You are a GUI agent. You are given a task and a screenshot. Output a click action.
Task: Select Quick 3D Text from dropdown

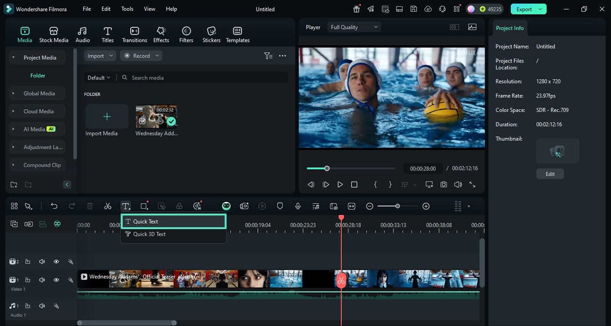(x=173, y=234)
